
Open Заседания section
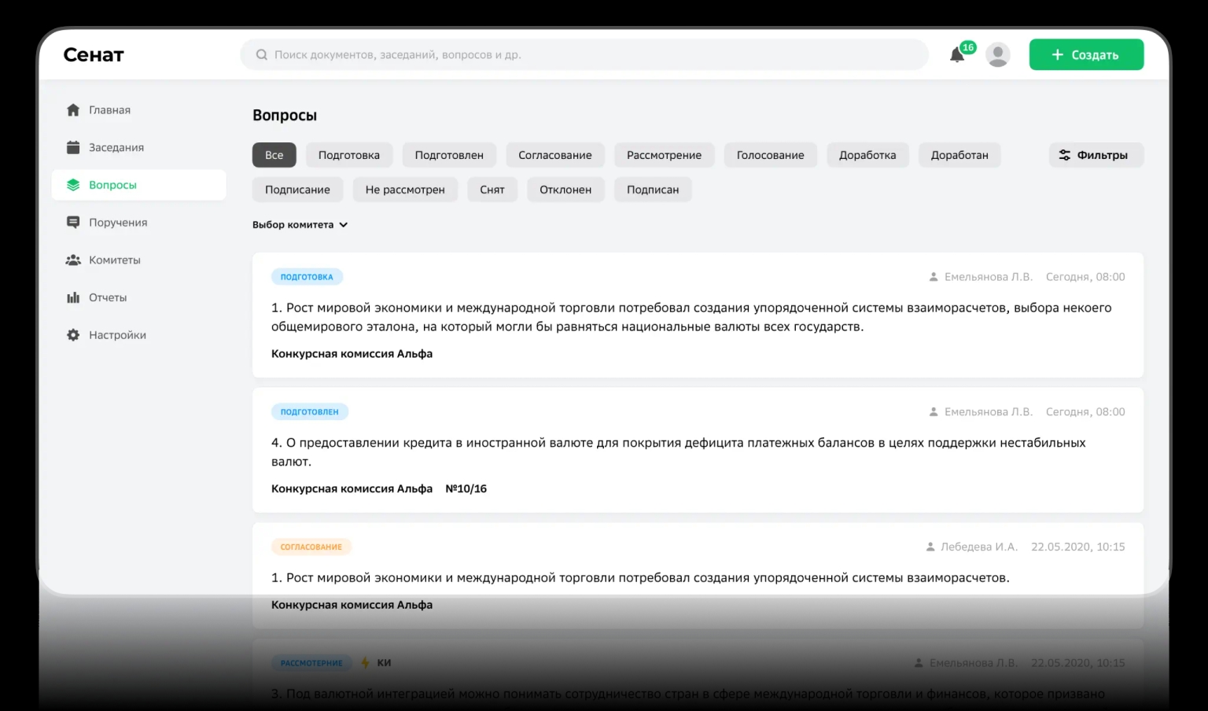coord(138,147)
